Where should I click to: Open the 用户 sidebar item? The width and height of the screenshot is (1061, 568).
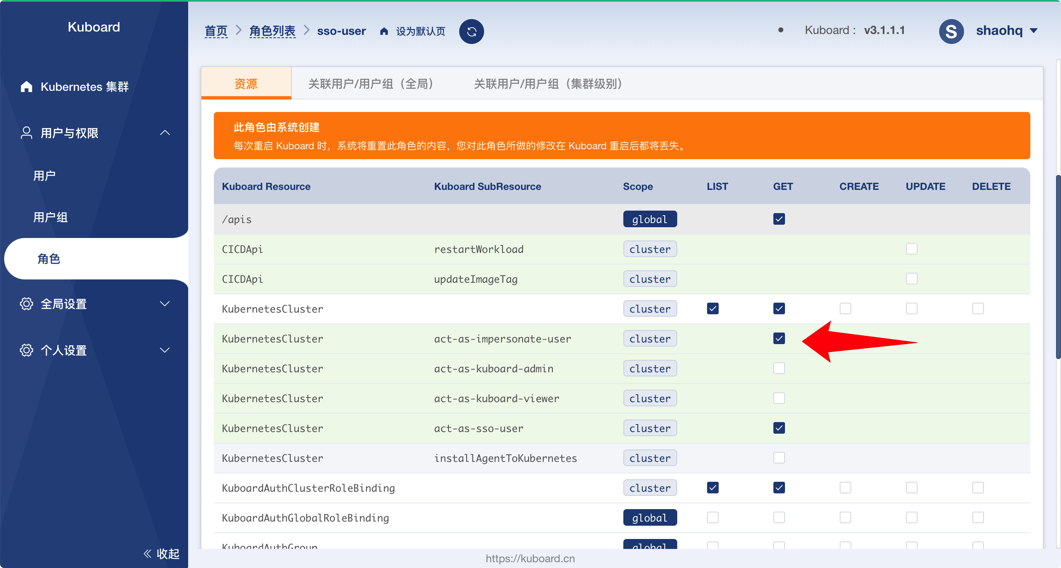44,176
